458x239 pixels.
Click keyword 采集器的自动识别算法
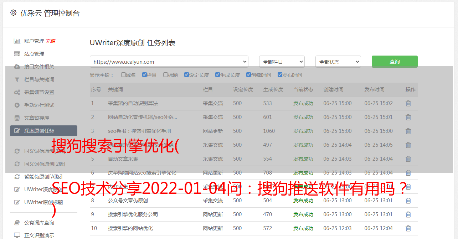click(133, 103)
